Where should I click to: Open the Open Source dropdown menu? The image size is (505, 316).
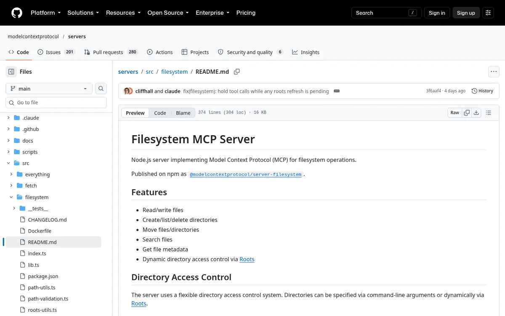click(168, 13)
